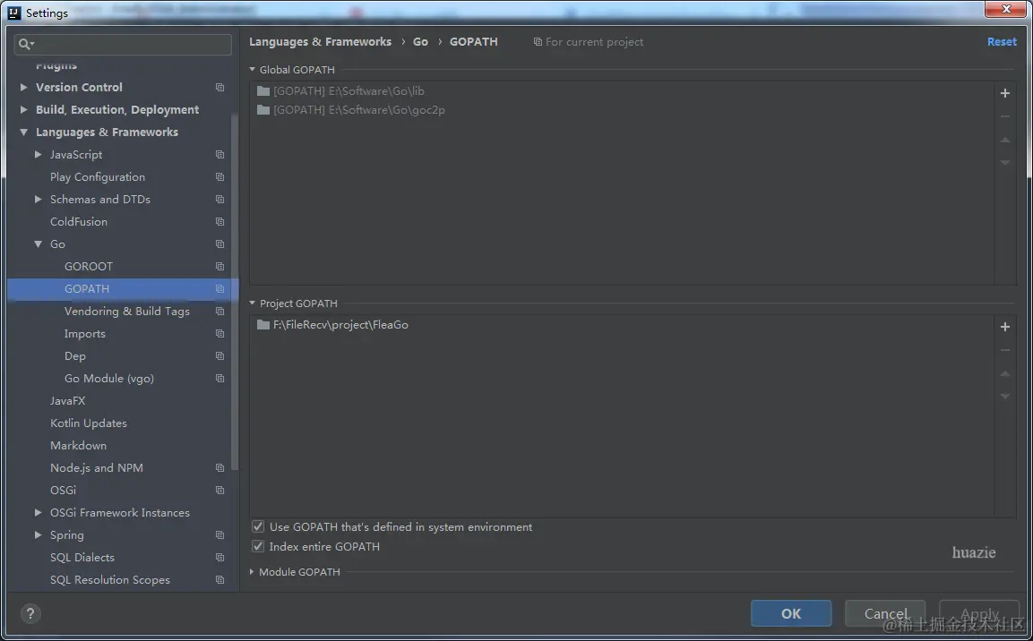Toggle Index entire GOPATH checkbox
1033x641 pixels.
(258, 546)
